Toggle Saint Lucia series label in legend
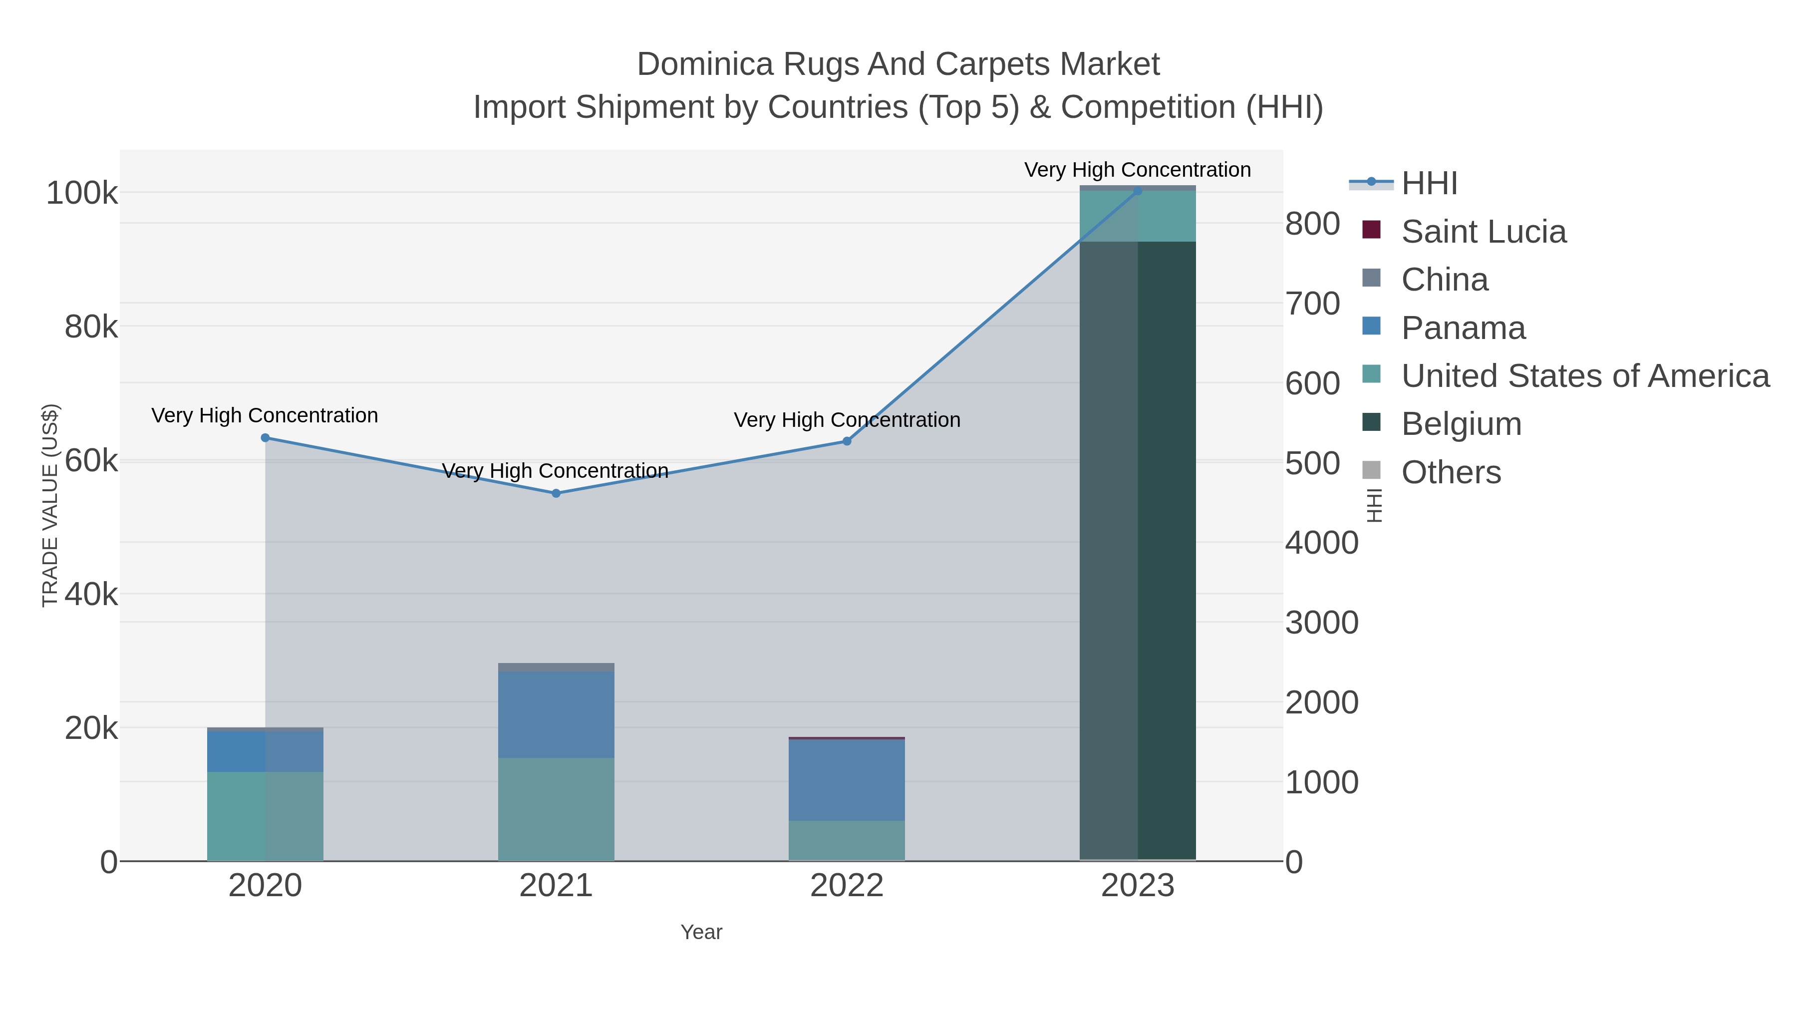Image resolution: width=1797 pixels, height=1011 pixels. pyautogui.click(x=1484, y=232)
